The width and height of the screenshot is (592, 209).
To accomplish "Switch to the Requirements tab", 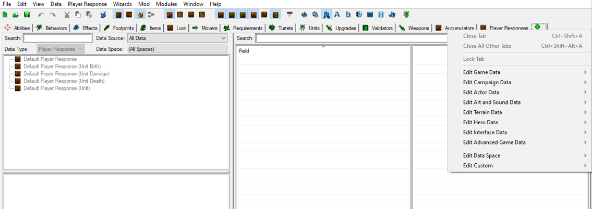I will point(243,28).
